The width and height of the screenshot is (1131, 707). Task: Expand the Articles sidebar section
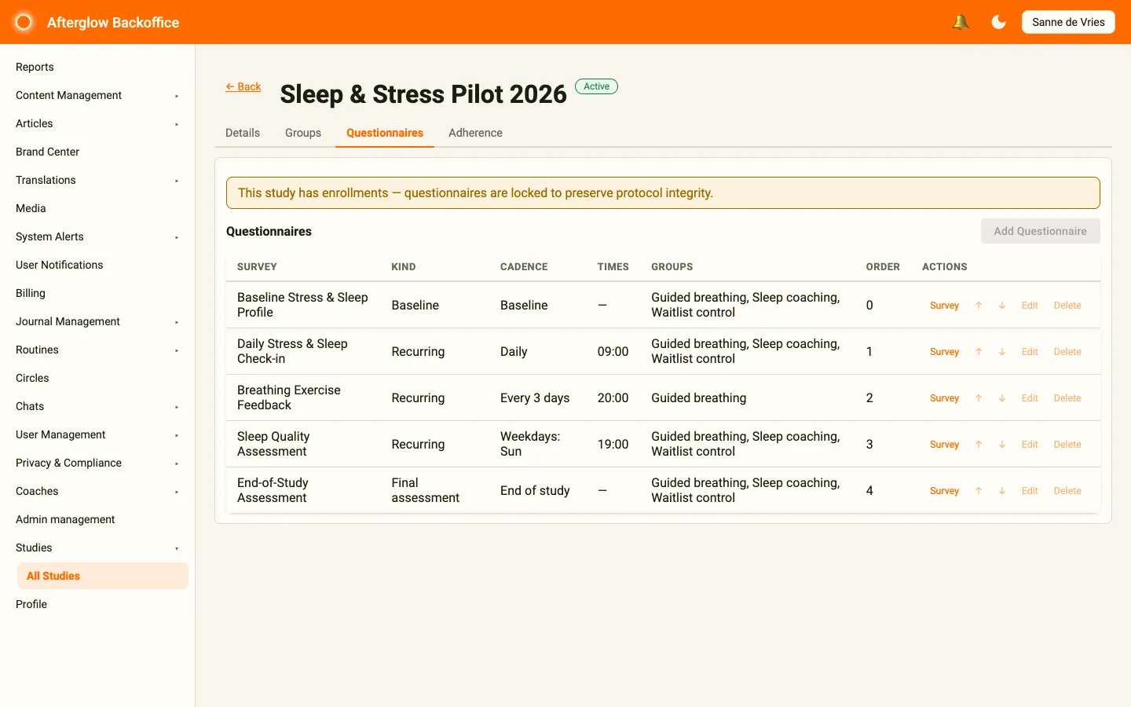[97, 124]
